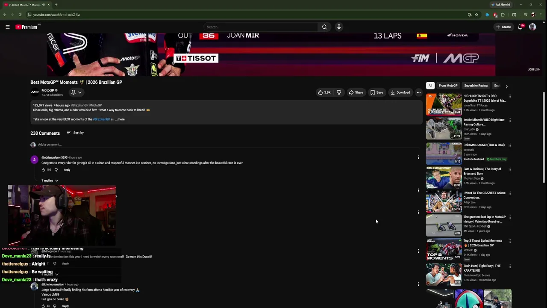Open media controls icon in Chrome toolbar
547x308 pixels.
(525, 15)
